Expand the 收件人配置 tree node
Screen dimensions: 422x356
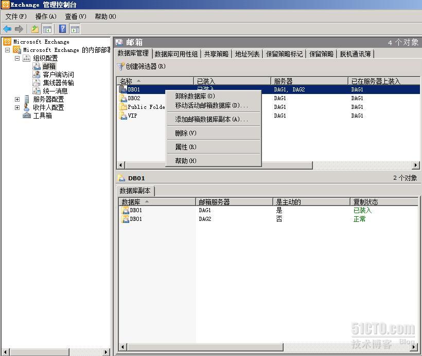17,107
